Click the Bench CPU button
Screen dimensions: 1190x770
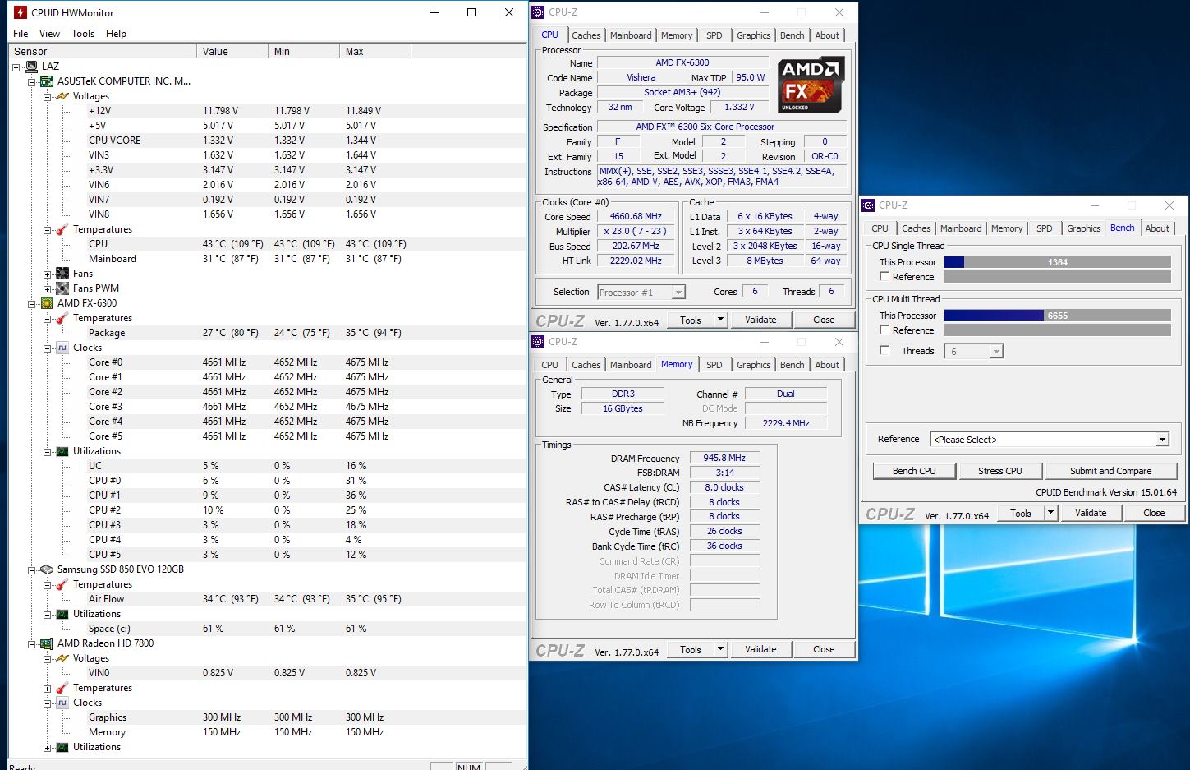click(915, 471)
